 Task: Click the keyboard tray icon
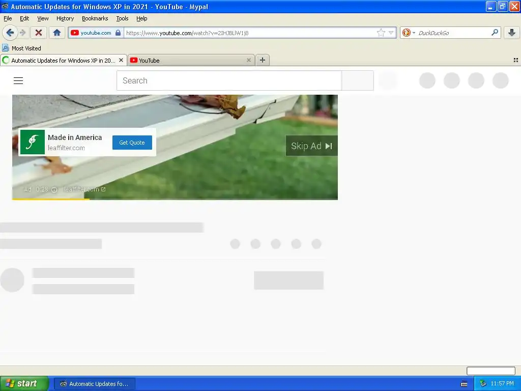(x=464, y=384)
